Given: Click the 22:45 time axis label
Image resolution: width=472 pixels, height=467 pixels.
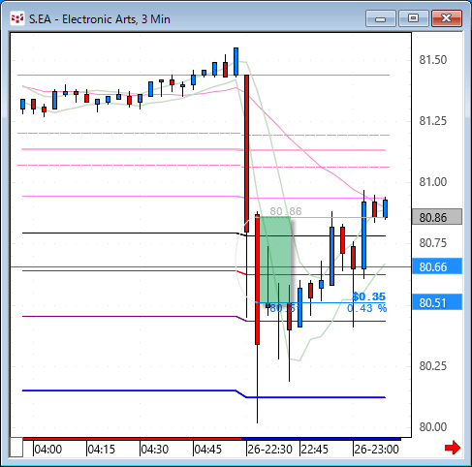Looking at the screenshot, I should pos(315,450).
